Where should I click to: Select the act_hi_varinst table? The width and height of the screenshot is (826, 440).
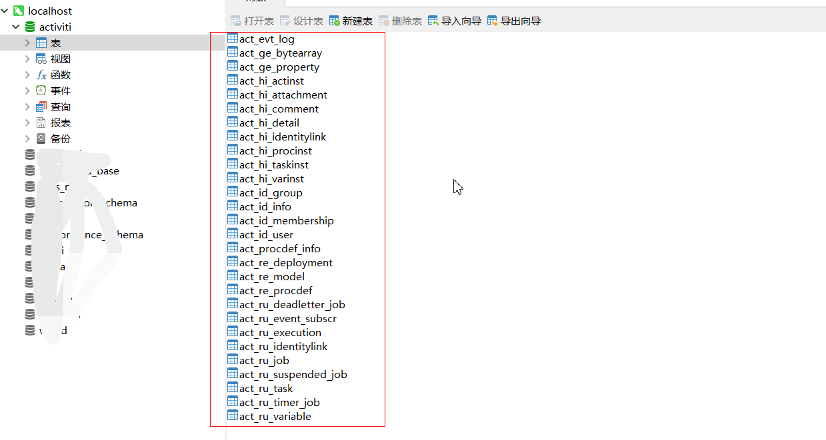[x=272, y=178]
